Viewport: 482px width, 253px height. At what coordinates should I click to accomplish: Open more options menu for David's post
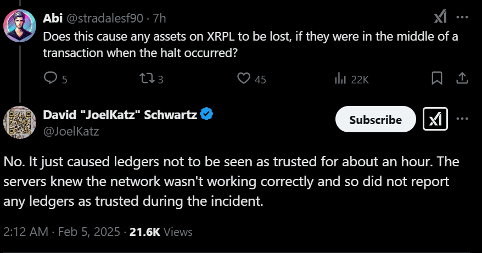coord(462,119)
